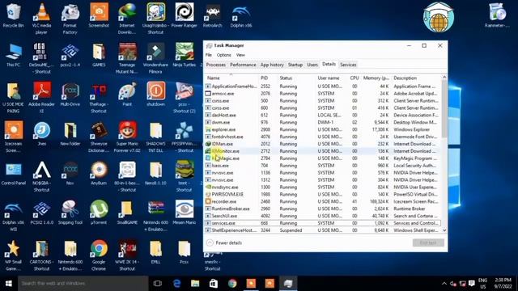
Task: Sort by the Status column header
Action: click(x=296, y=78)
